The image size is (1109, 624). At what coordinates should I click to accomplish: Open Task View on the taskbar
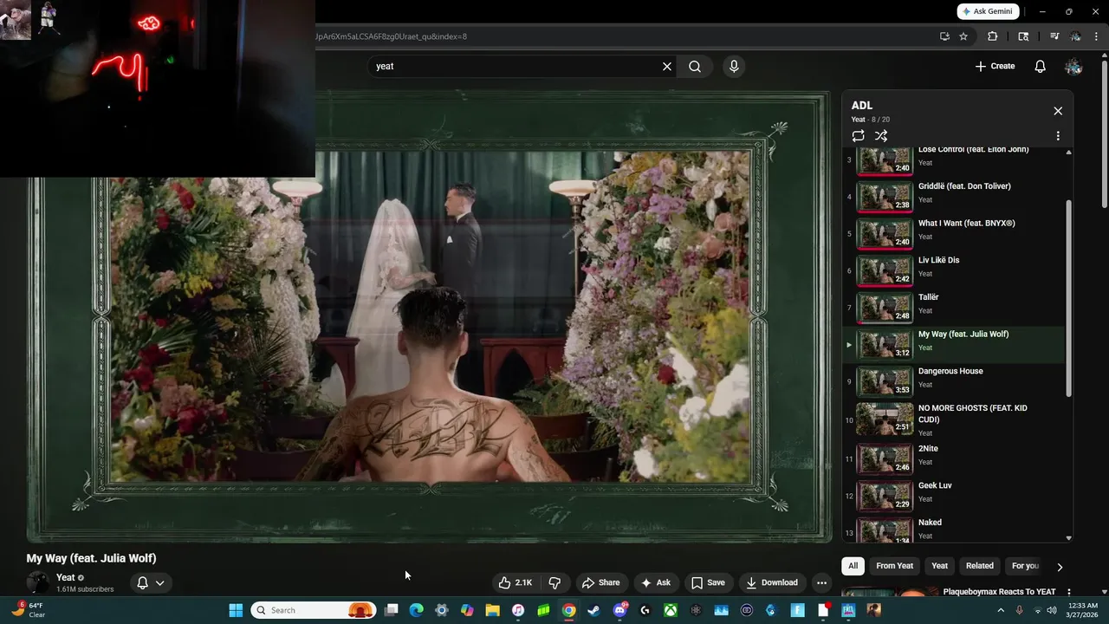(392, 610)
